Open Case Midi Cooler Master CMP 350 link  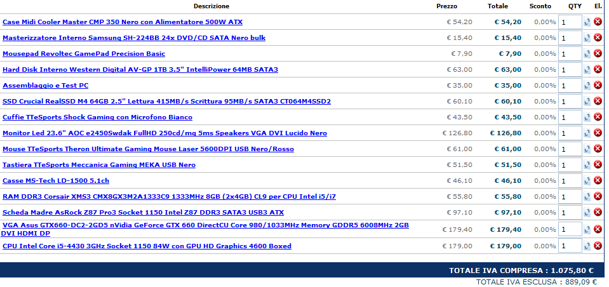123,22
